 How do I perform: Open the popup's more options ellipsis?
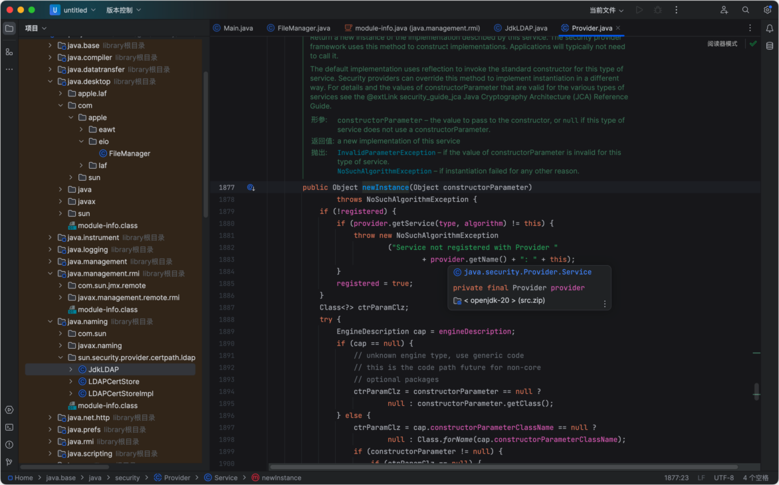coord(605,304)
